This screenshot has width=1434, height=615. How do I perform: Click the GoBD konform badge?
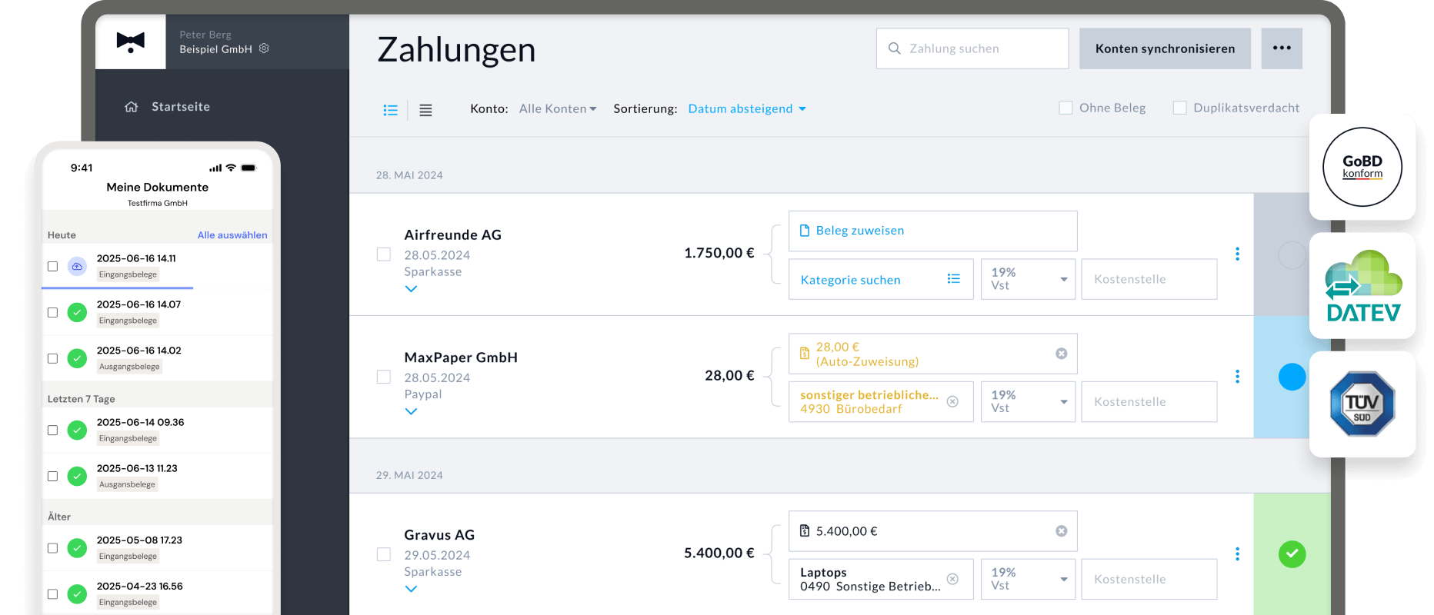point(1362,167)
